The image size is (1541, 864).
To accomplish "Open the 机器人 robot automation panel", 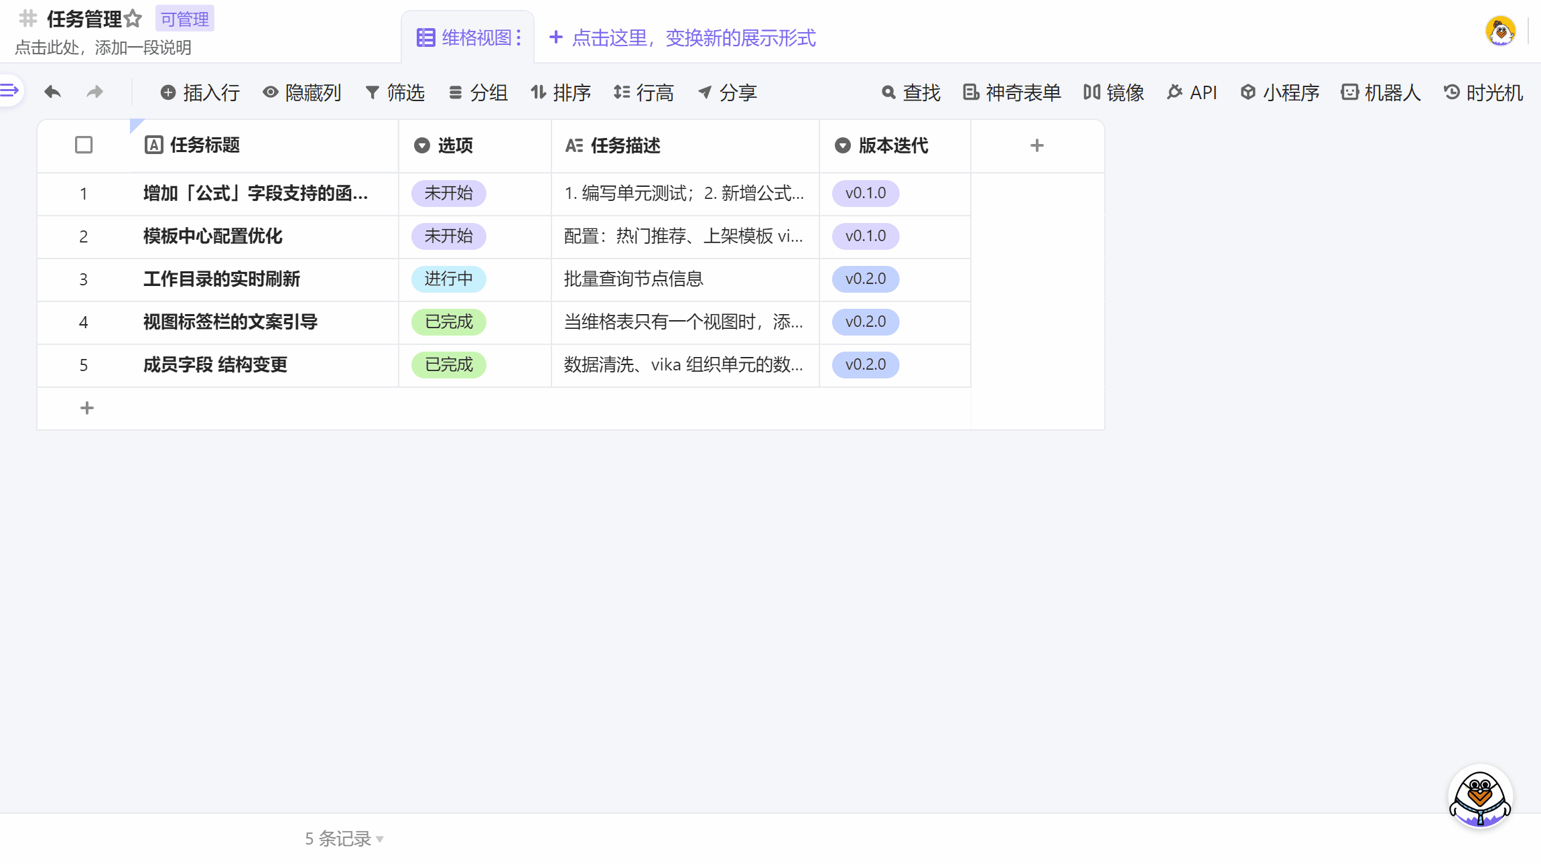I will click(x=1382, y=92).
